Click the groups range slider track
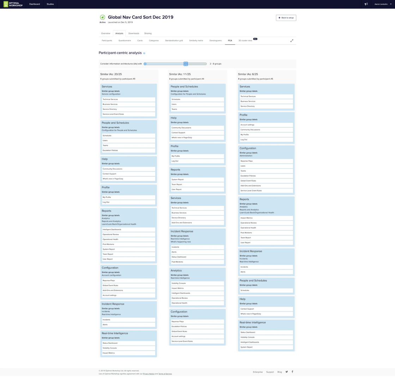Image resolution: width=395 pixels, height=385 pixels. pyautogui.click(x=175, y=64)
